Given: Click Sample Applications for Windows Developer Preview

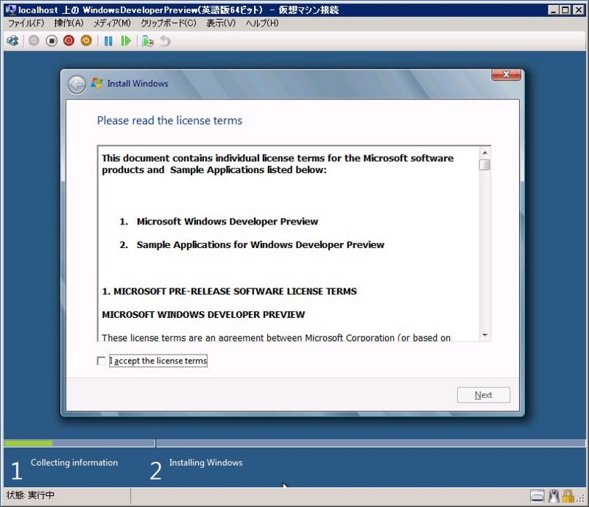Looking at the screenshot, I should pyautogui.click(x=261, y=245).
